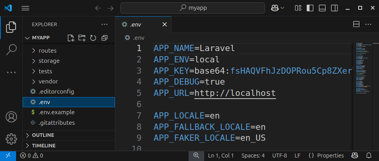Change indentation via Spaces: 4

pyautogui.click(x=253, y=156)
